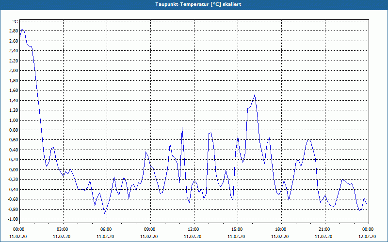
Task: Click the '1,20' y-axis label
Action: click(x=14, y=110)
